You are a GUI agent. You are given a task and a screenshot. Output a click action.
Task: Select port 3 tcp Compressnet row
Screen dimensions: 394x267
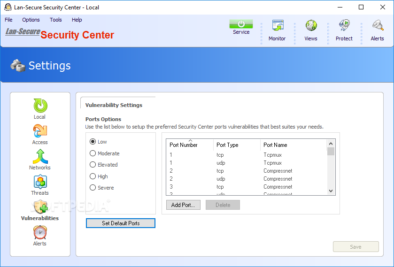coord(246,187)
